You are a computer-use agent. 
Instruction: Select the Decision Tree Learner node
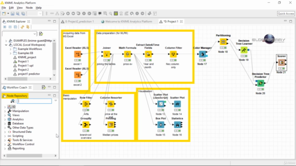(x=244, y=50)
